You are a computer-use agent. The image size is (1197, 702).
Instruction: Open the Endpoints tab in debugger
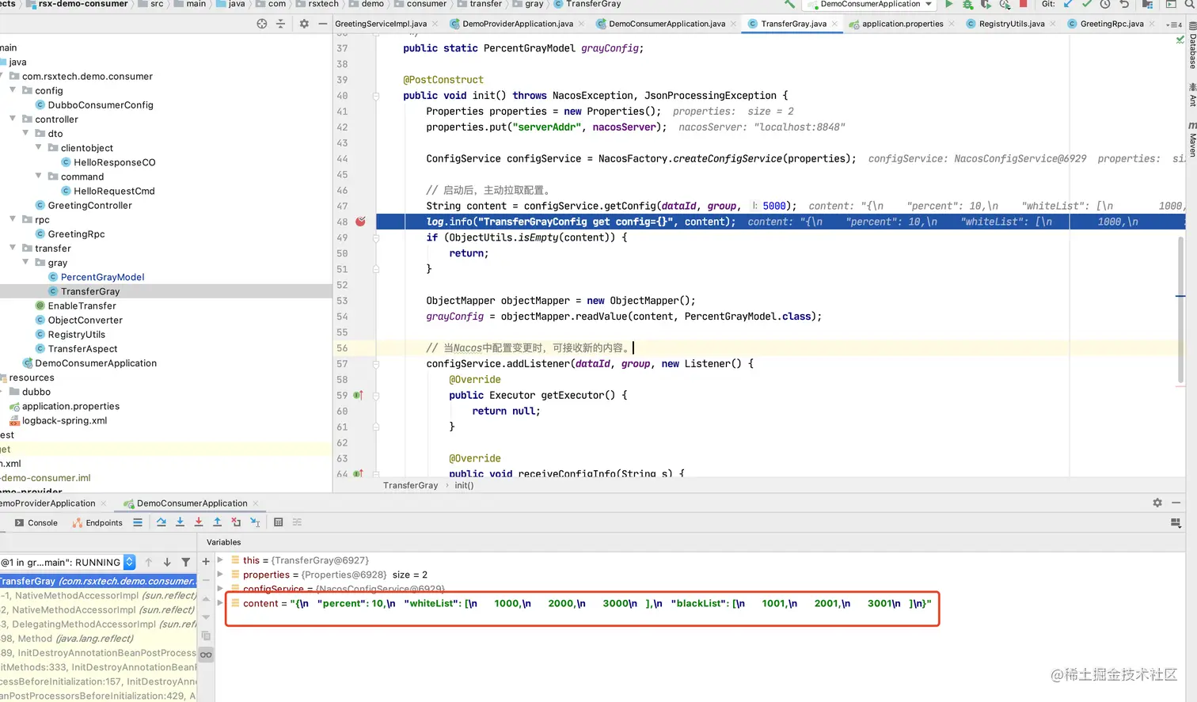(97, 522)
